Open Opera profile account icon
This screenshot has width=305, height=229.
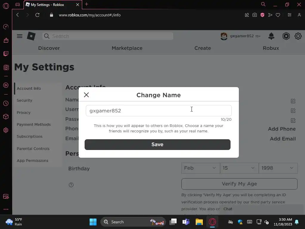click(x=299, y=15)
